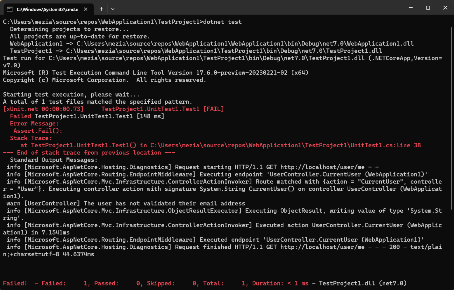Click the red [FAIL] label in the xUnit line
This screenshot has height=290, width=454.
pyautogui.click(x=214, y=109)
